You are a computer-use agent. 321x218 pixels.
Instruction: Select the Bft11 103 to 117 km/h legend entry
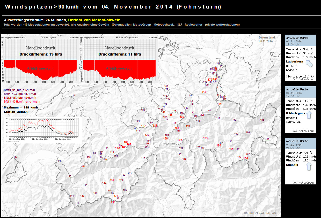pyautogui.click(x=20, y=94)
